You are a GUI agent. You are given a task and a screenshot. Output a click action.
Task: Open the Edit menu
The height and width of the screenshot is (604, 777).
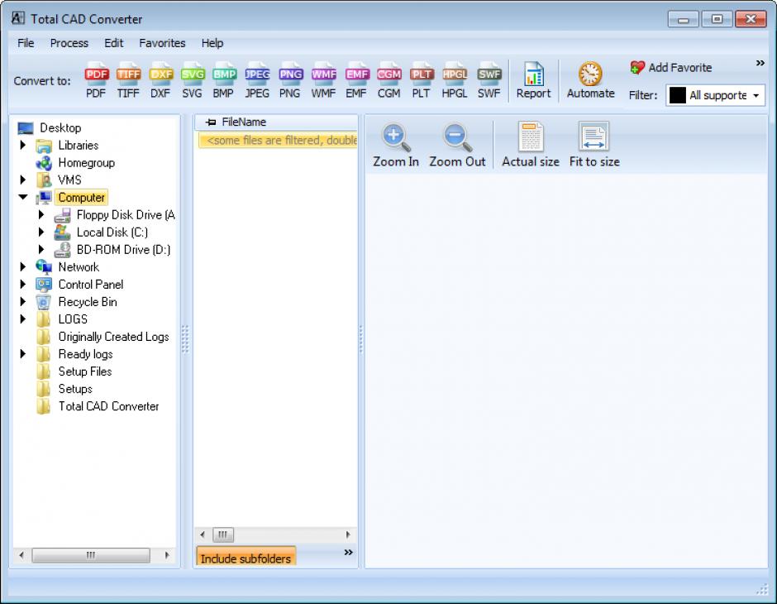[x=114, y=43]
